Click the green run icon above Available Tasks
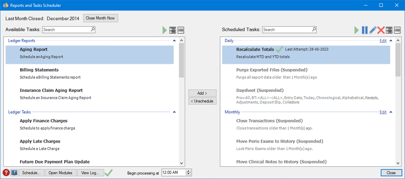This screenshot has height=179, width=405. 165,30
